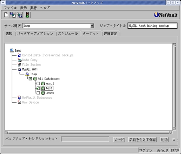Click the horizontal scrollbar right arrow
Viewport: 181px width, 154px height.
tap(171, 132)
